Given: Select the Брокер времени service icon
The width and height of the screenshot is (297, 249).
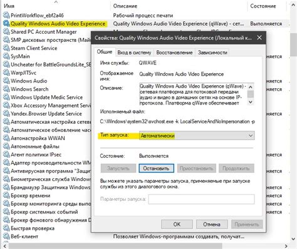Looking at the screenshot, I should (x=6, y=196).
